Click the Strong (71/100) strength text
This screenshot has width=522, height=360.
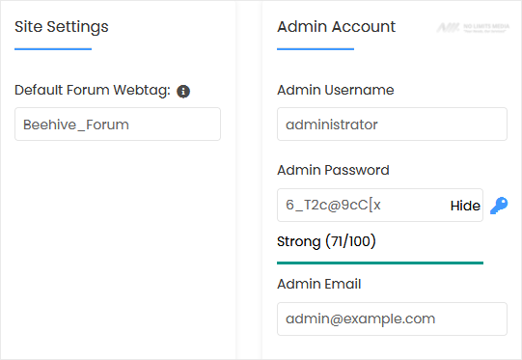[x=326, y=241]
